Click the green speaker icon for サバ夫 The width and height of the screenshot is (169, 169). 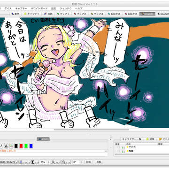[123, 147]
